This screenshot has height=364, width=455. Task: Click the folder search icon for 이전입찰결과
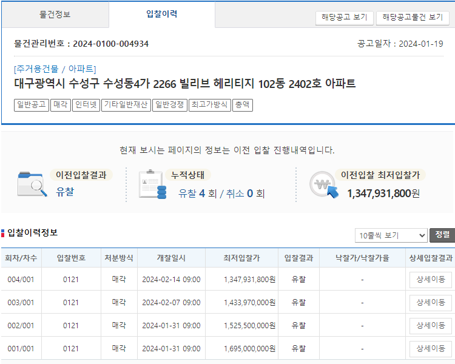32,184
